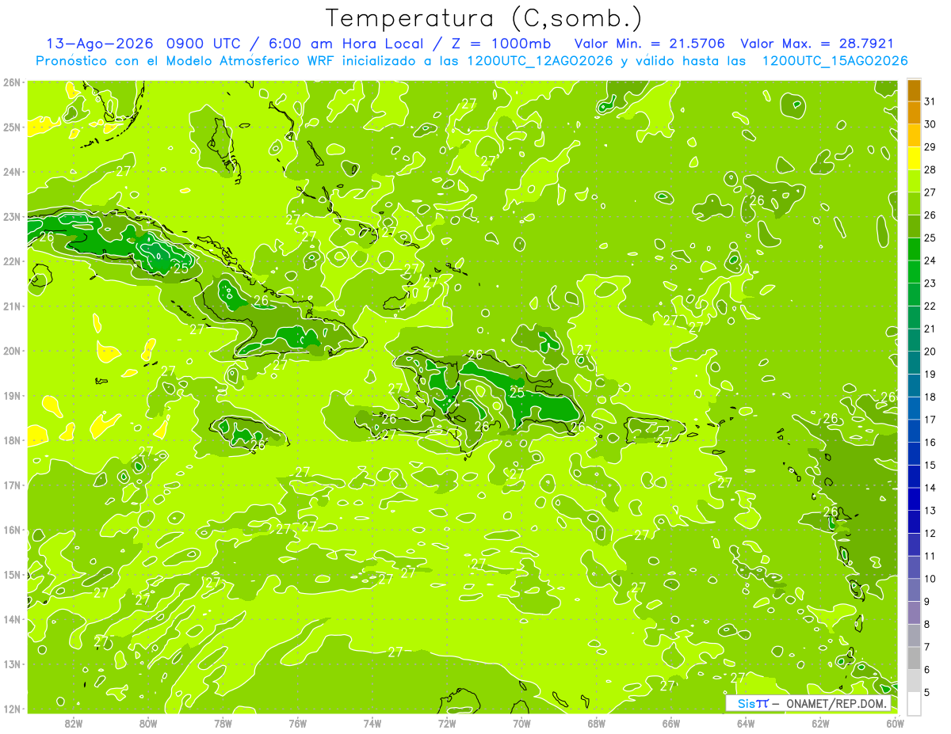Click the "26N" latitude axis label

click(12, 82)
